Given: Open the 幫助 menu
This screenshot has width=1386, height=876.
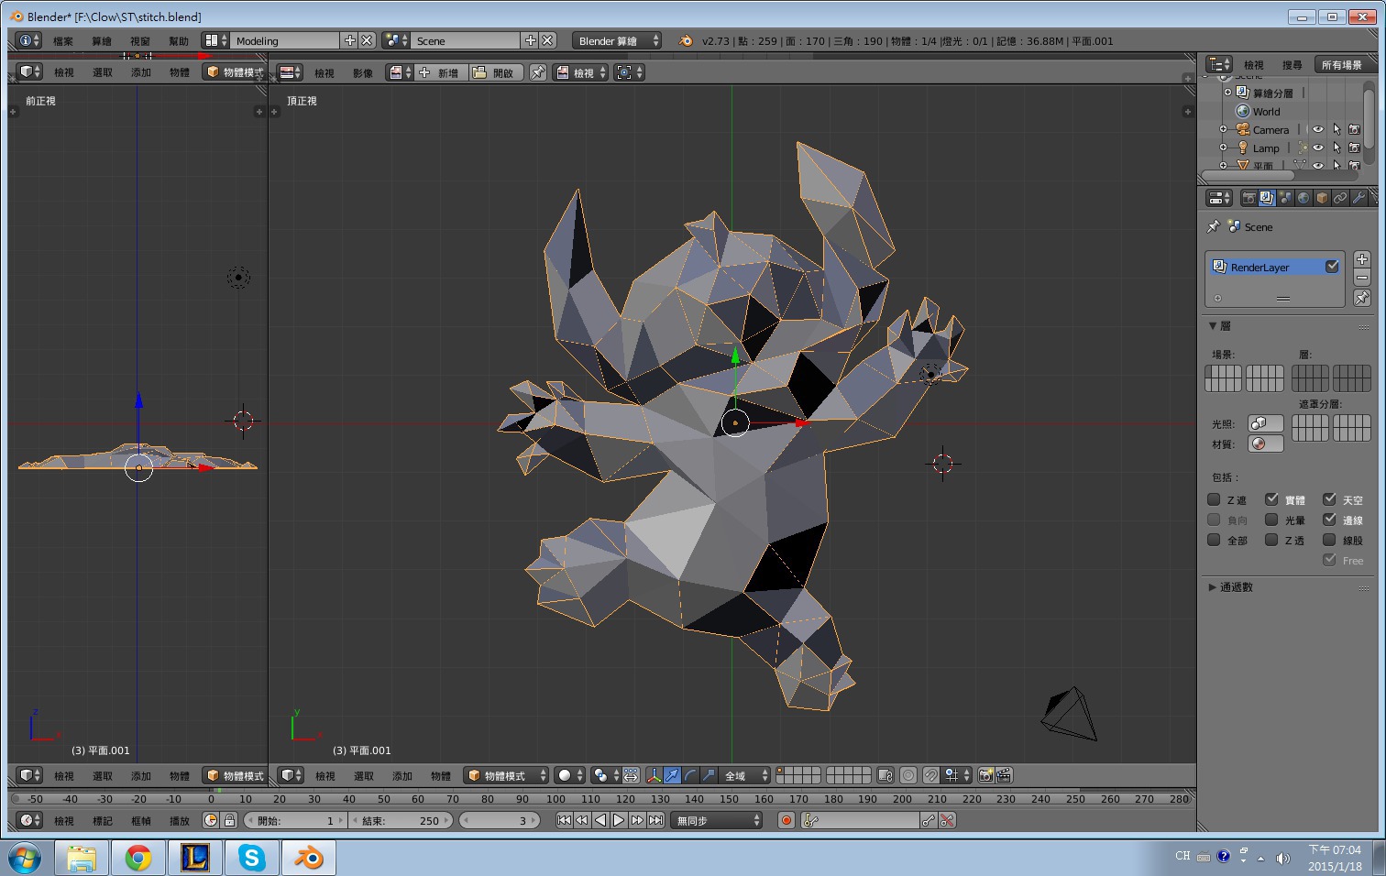Looking at the screenshot, I should [x=178, y=40].
